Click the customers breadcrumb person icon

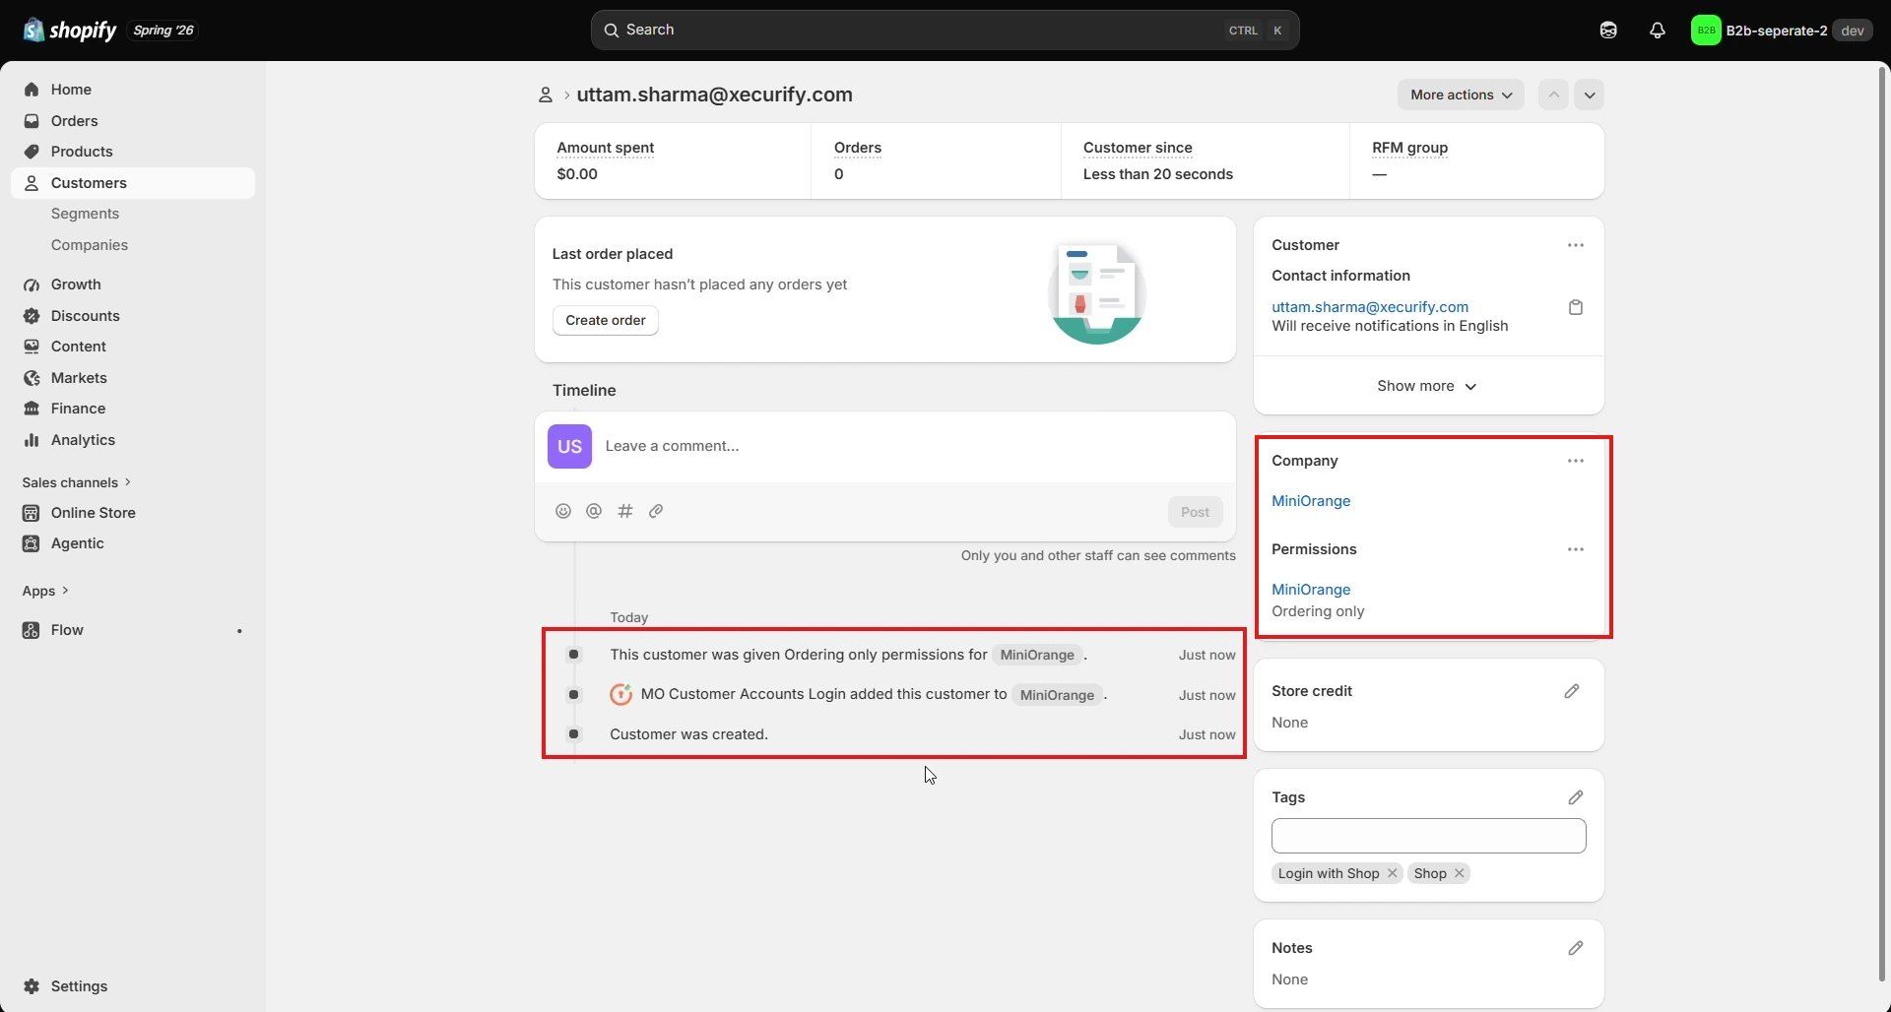(x=545, y=95)
